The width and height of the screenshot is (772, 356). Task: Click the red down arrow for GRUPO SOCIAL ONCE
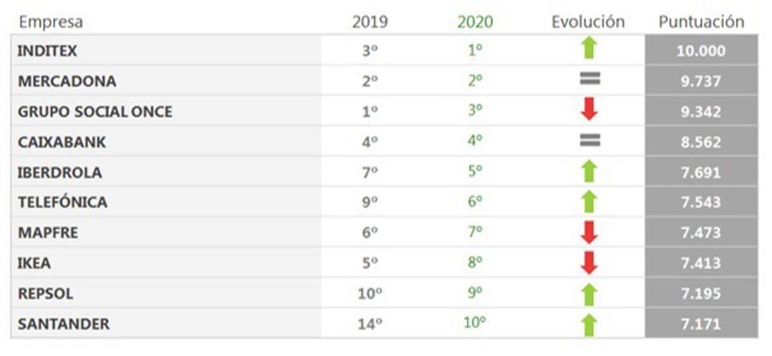(589, 110)
